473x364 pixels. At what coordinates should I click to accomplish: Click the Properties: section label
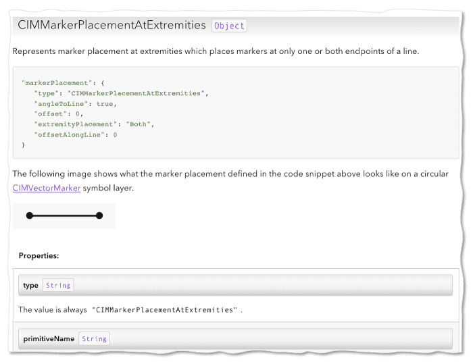point(39,255)
